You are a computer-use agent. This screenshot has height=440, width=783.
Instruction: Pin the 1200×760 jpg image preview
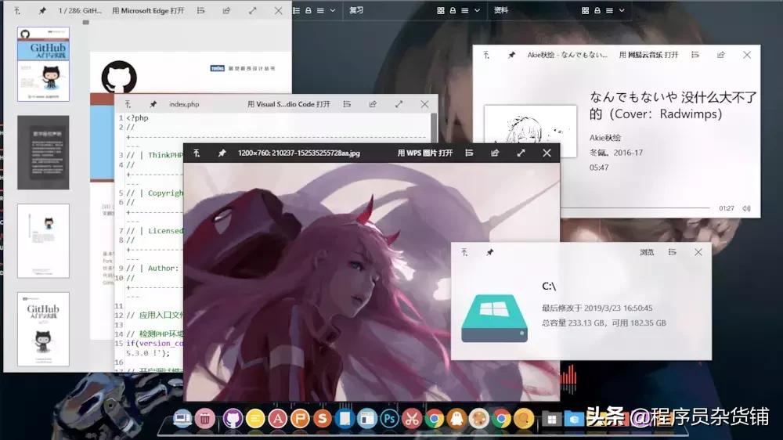(x=222, y=153)
